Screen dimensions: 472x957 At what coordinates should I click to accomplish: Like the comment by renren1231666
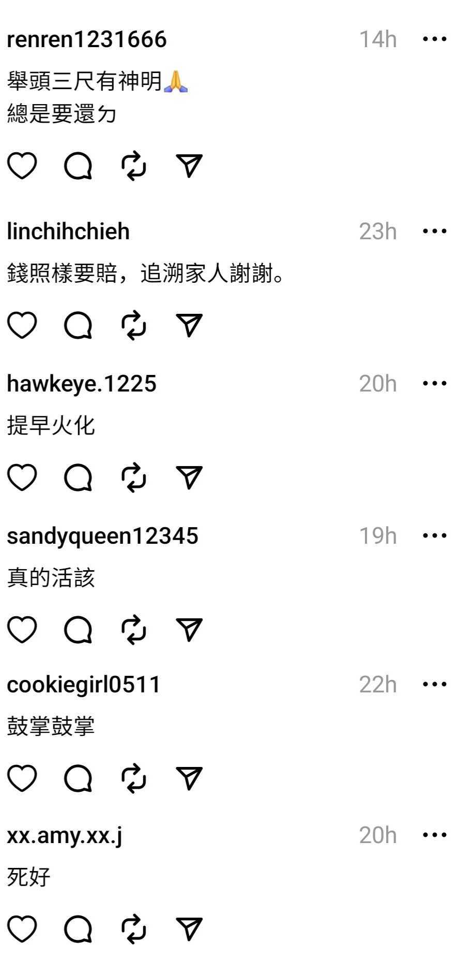tap(22, 166)
